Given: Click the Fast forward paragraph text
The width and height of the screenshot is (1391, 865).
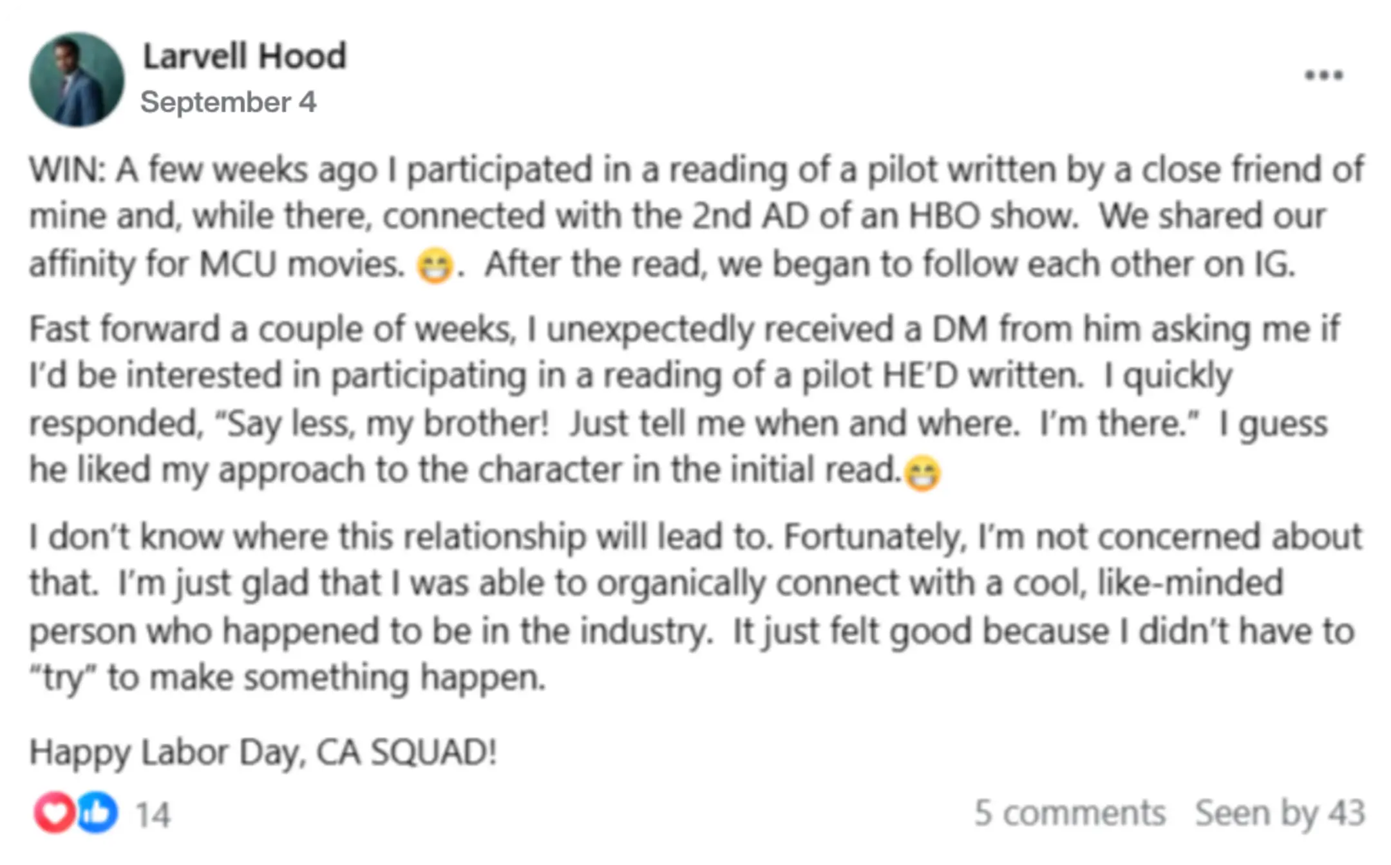Looking at the screenshot, I should point(685,400).
